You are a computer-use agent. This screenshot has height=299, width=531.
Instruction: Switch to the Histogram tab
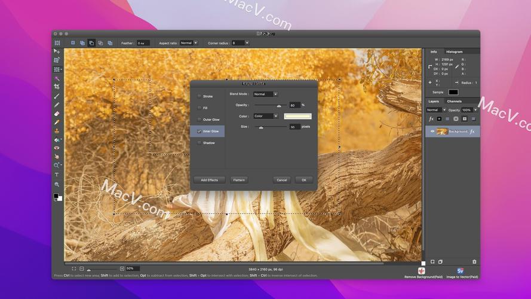(x=454, y=51)
